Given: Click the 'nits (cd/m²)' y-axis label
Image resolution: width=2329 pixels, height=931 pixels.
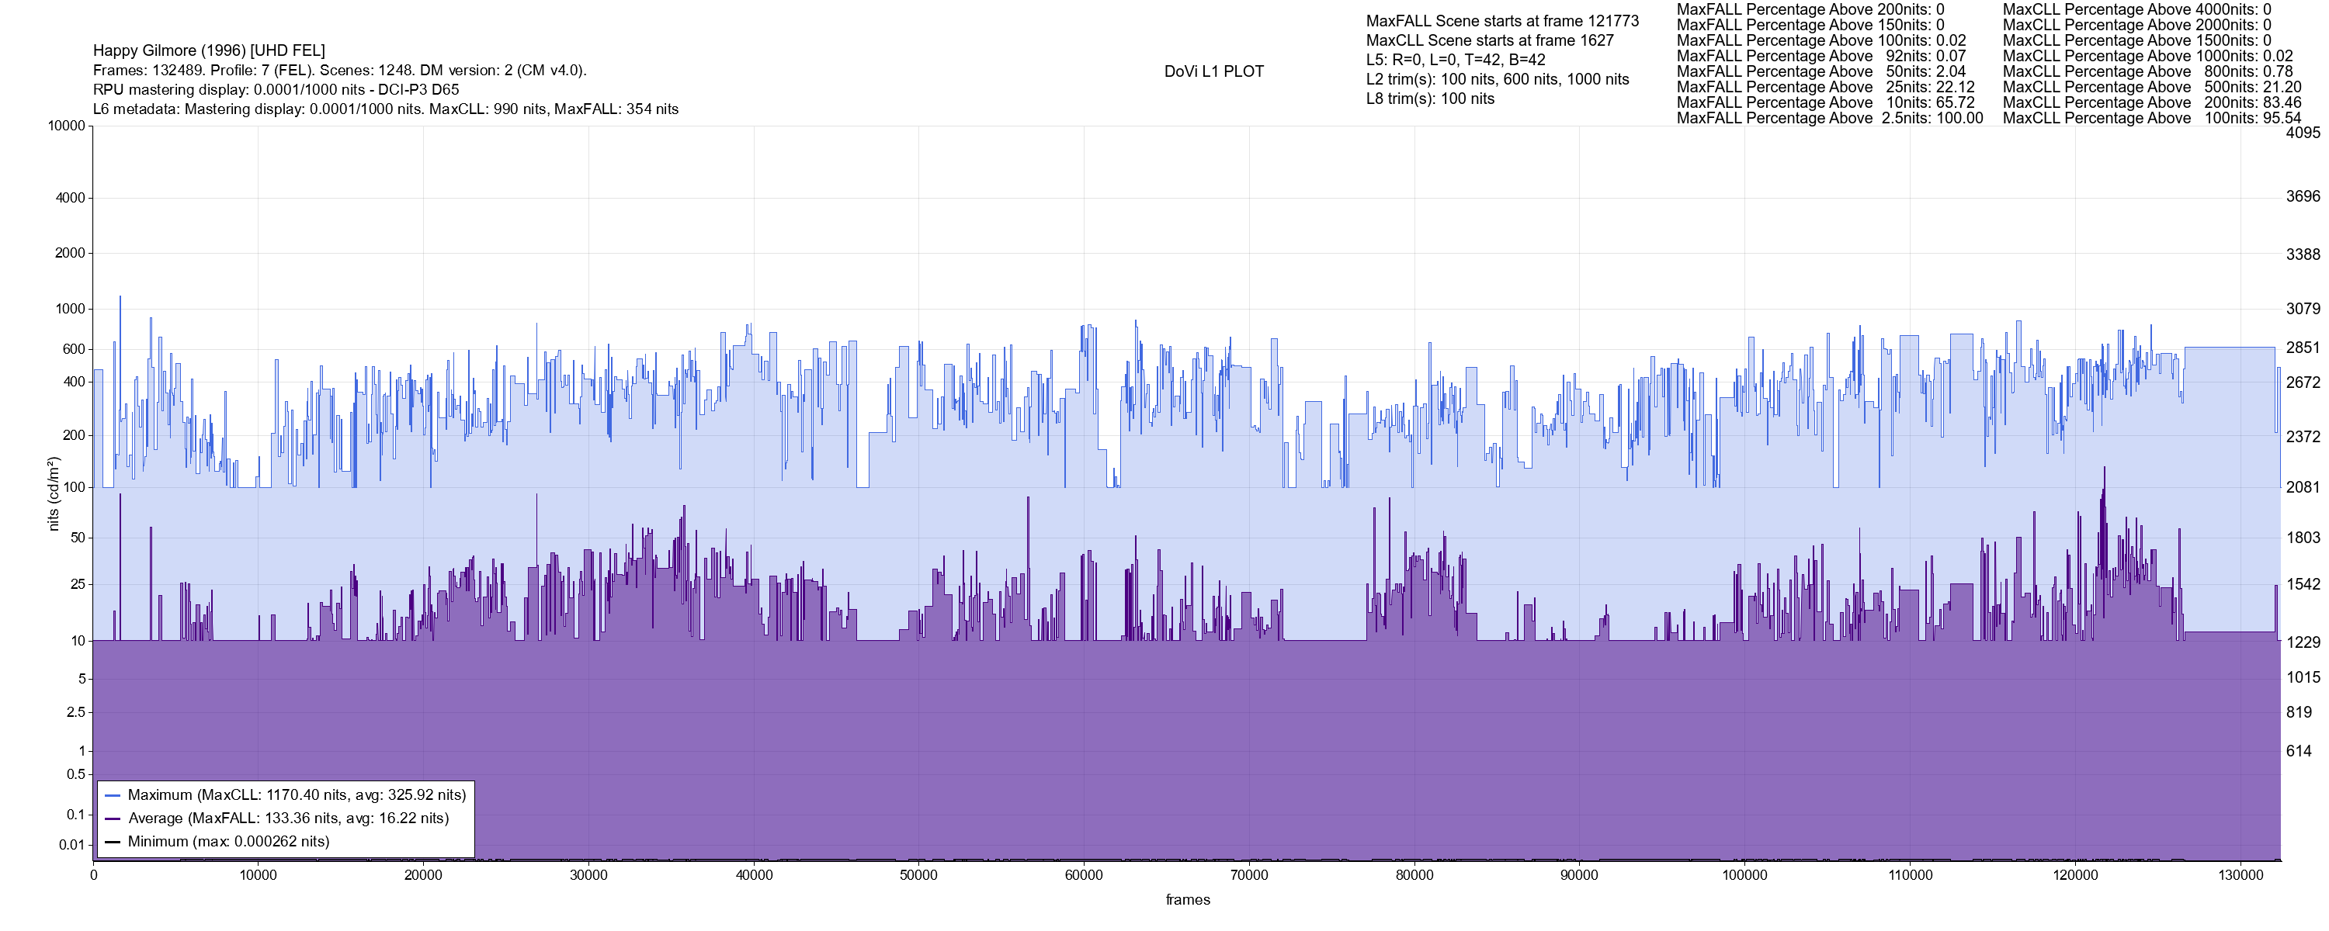Looking at the screenshot, I should click(x=54, y=493).
